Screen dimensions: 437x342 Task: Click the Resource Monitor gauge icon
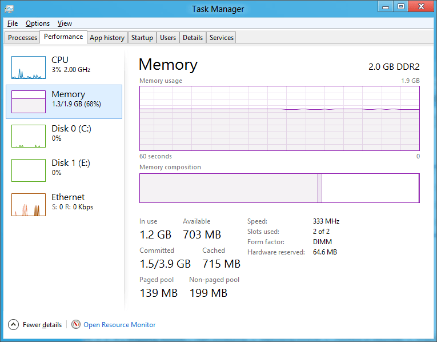coord(76,324)
